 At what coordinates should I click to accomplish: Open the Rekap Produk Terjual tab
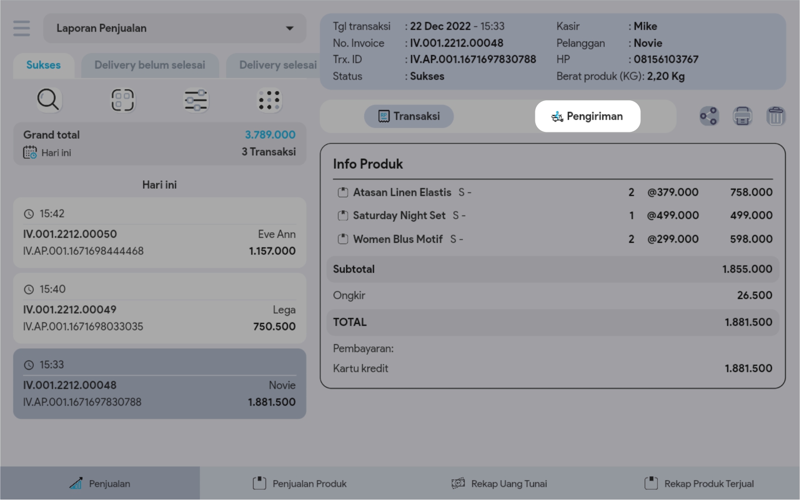pyautogui.click(x=699, y=483)
